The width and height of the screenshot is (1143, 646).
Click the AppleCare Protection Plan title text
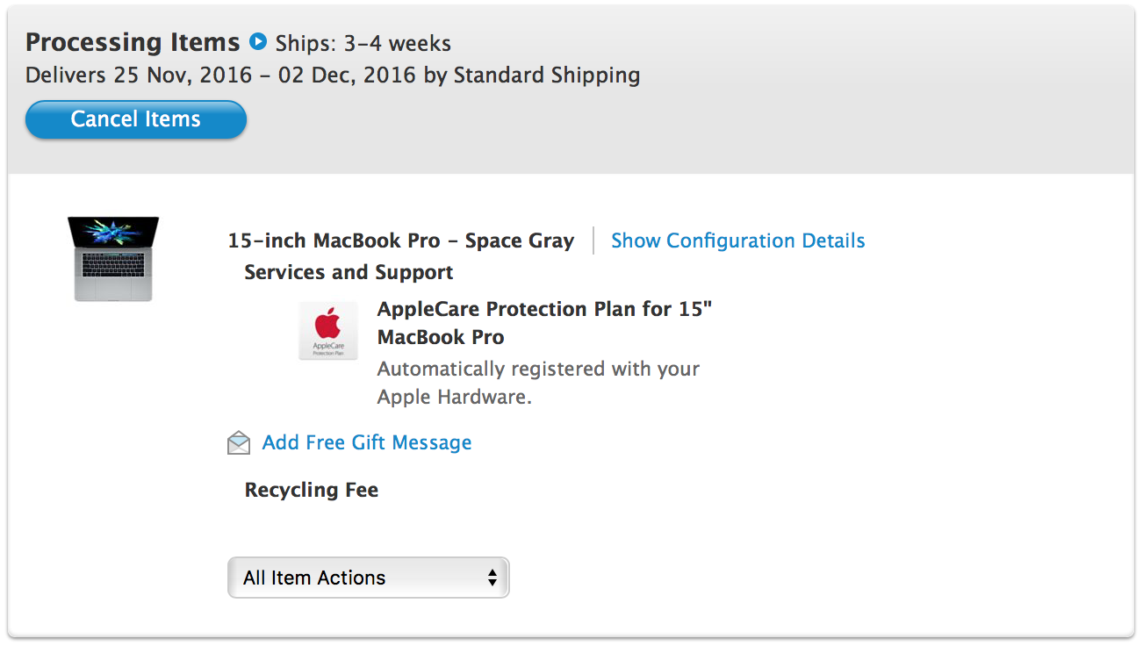coord(544,323)
